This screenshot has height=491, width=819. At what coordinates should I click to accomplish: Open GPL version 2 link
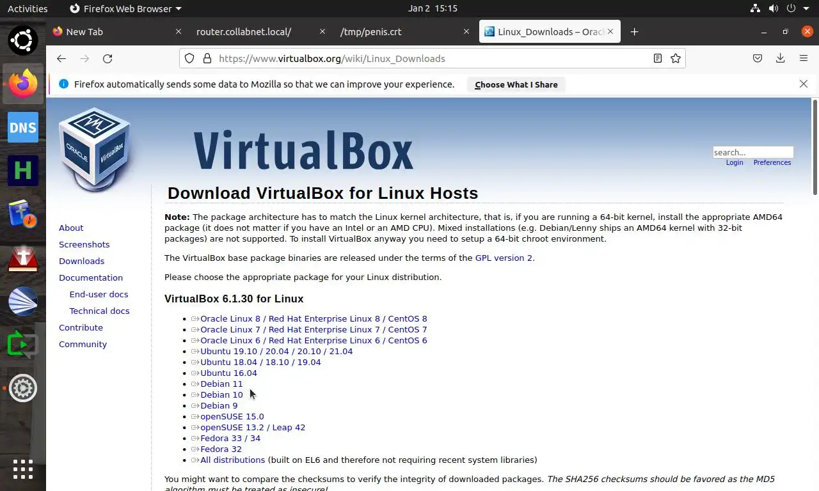coord(504,258)
